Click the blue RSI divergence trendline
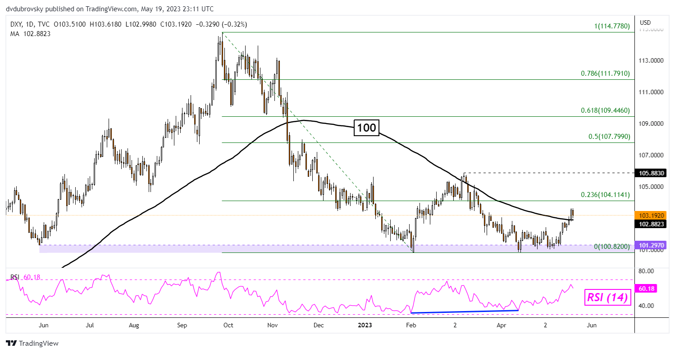This screenshot has height=353, width=675. point(465,312)
